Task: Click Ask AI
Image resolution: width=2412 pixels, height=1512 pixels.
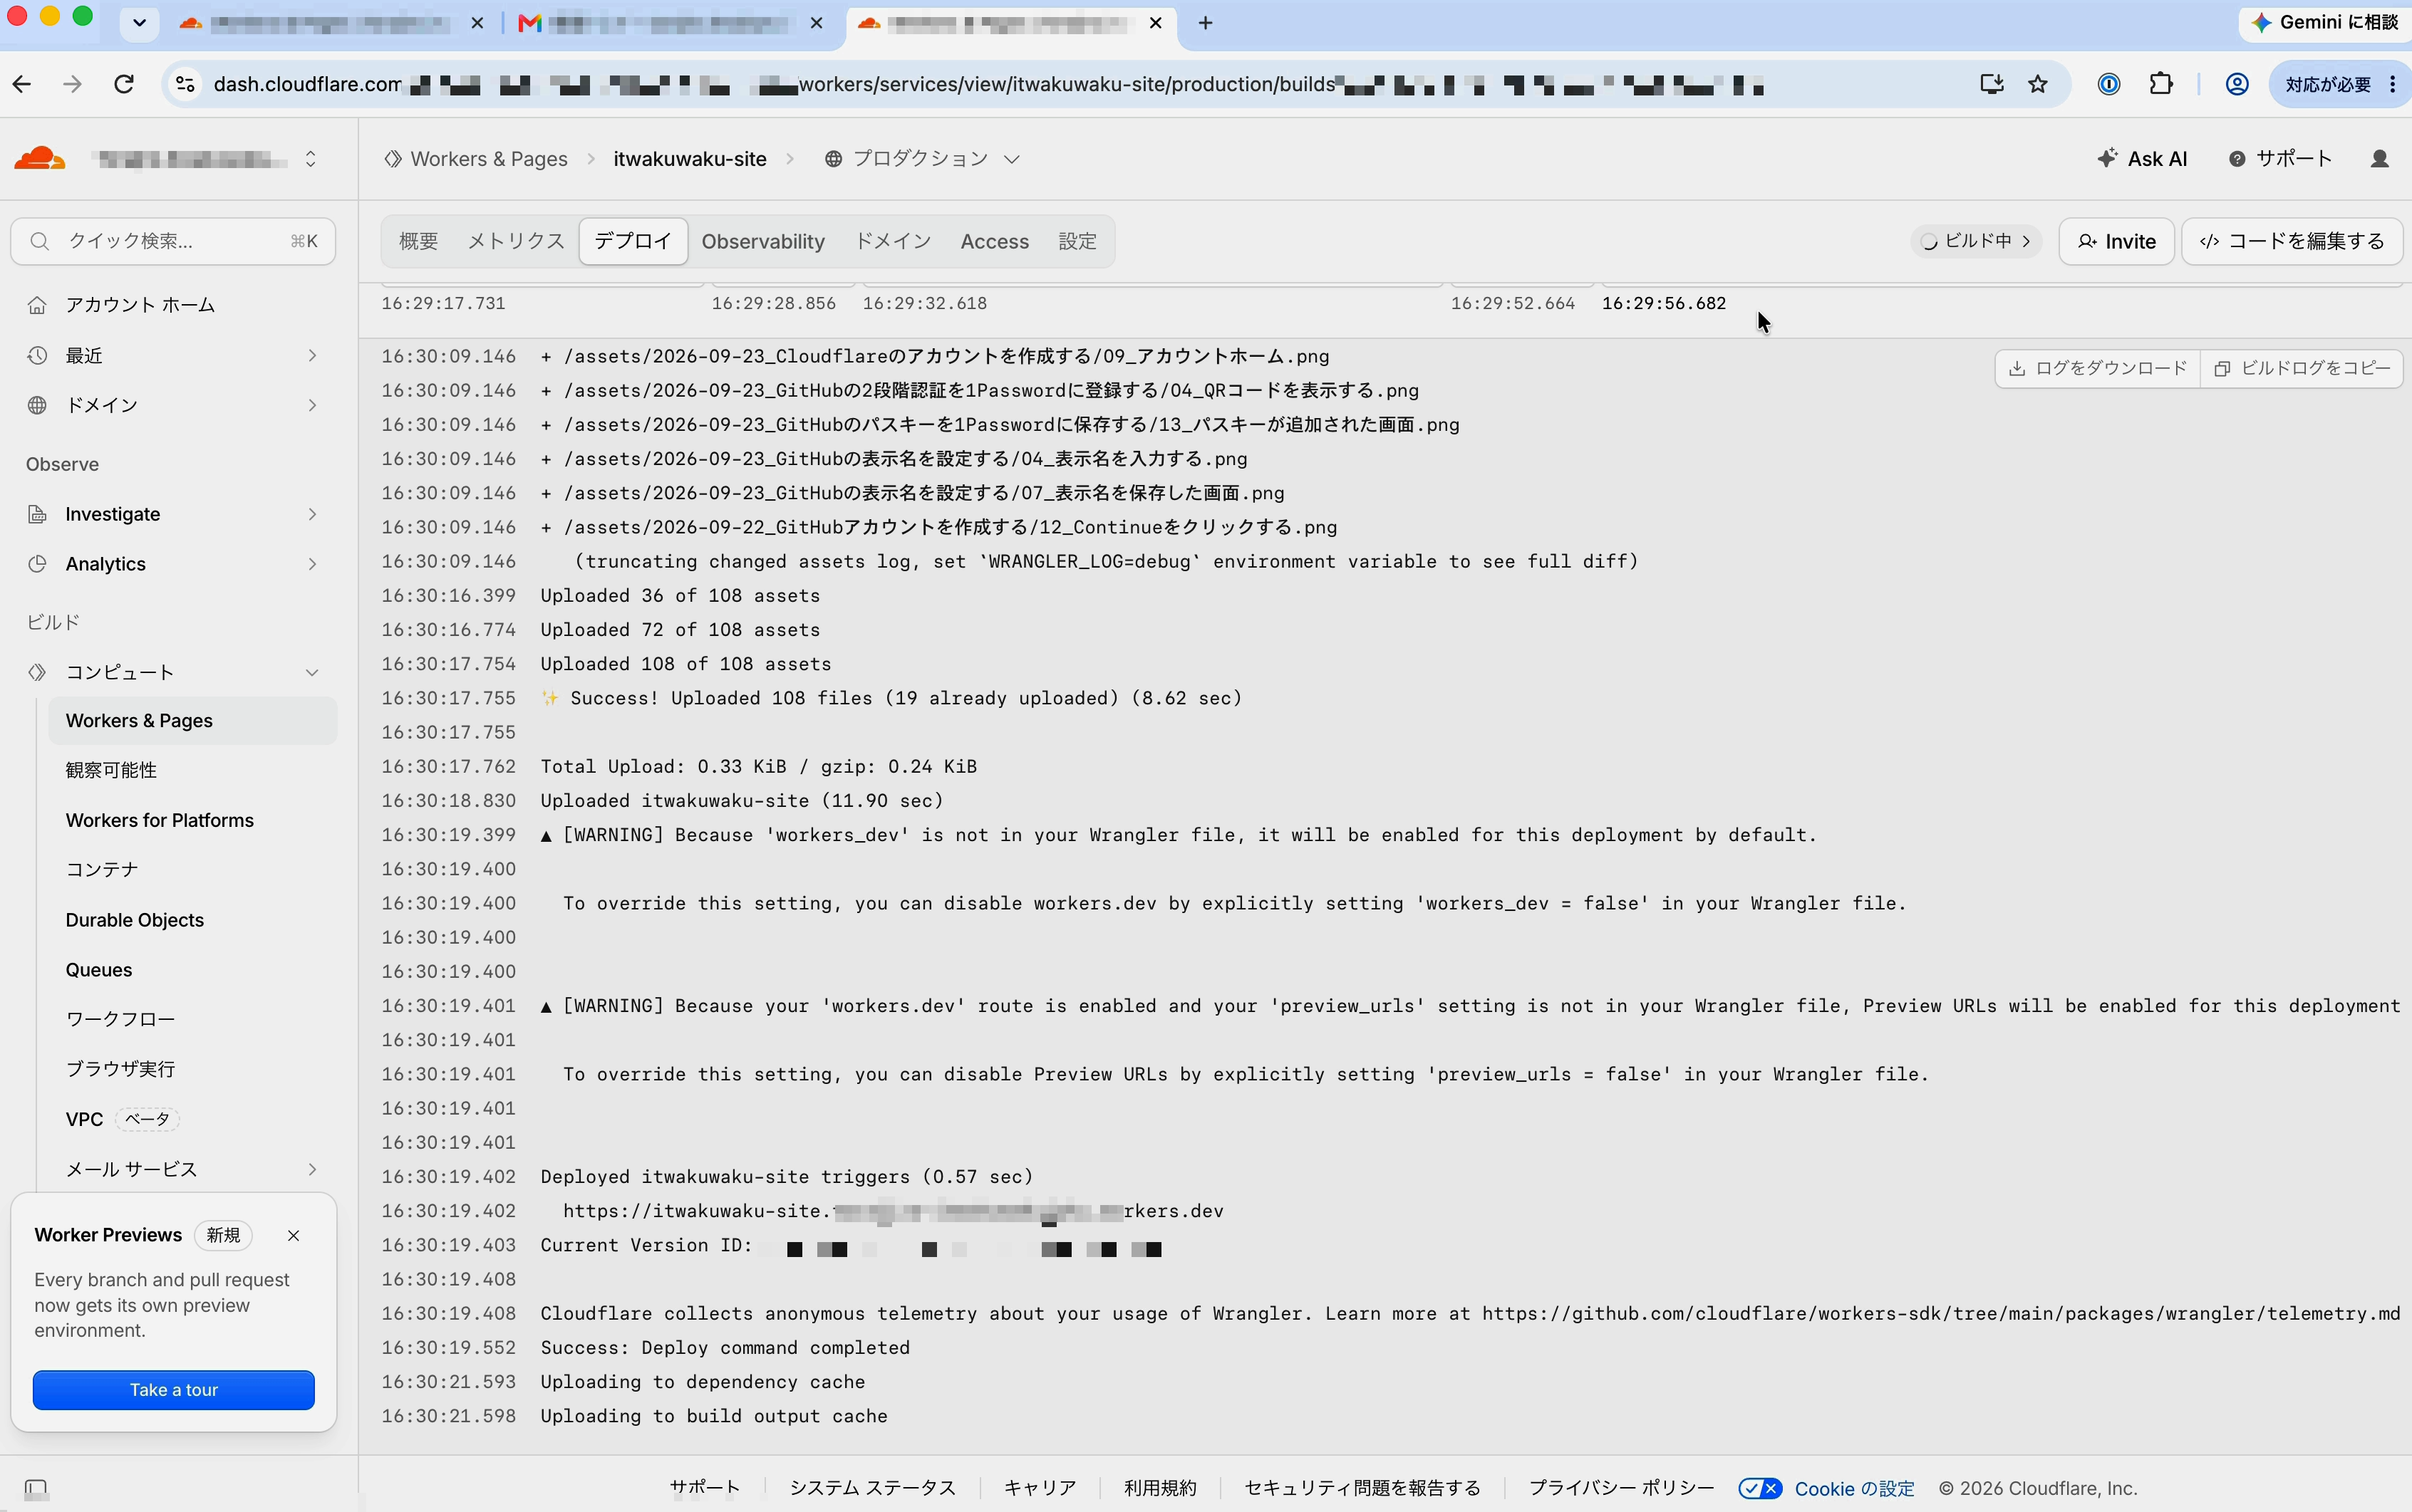Action: pyautogui.click(x=2142, y=159)
